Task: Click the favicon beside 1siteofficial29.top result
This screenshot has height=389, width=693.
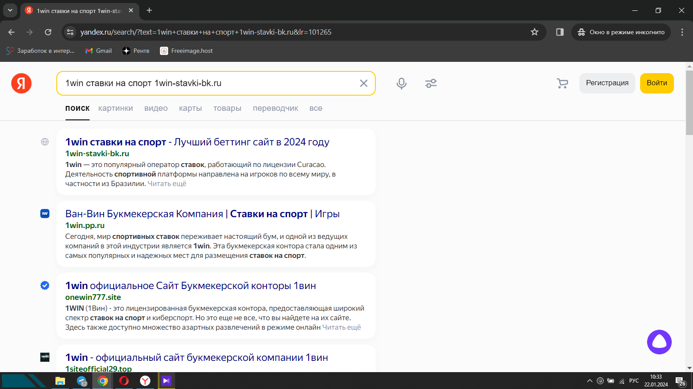Action: click(45, 357)
